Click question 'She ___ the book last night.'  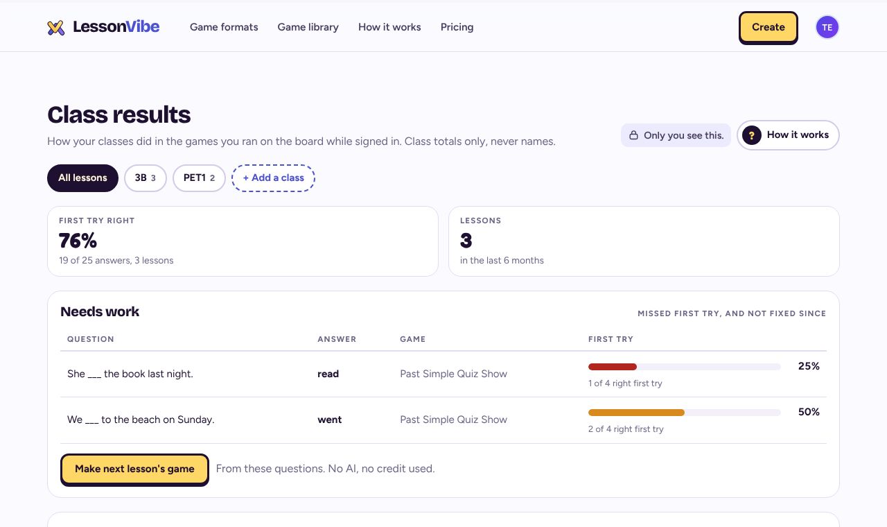click(130, 374)
